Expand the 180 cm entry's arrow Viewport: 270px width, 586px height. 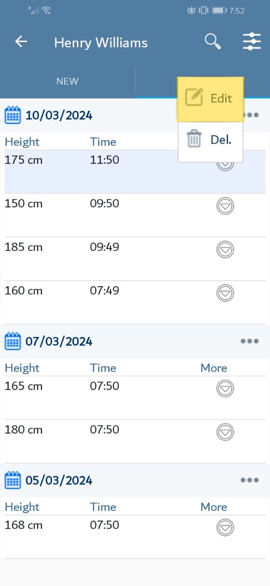point(225,432)
